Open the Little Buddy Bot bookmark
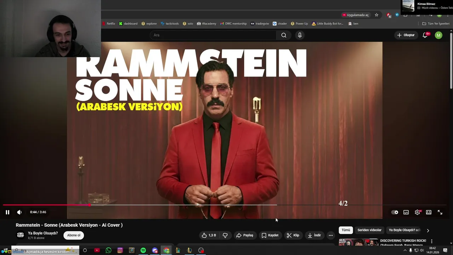Image resolution: width=453 pixels, height=255 pixels. point(328,24)
